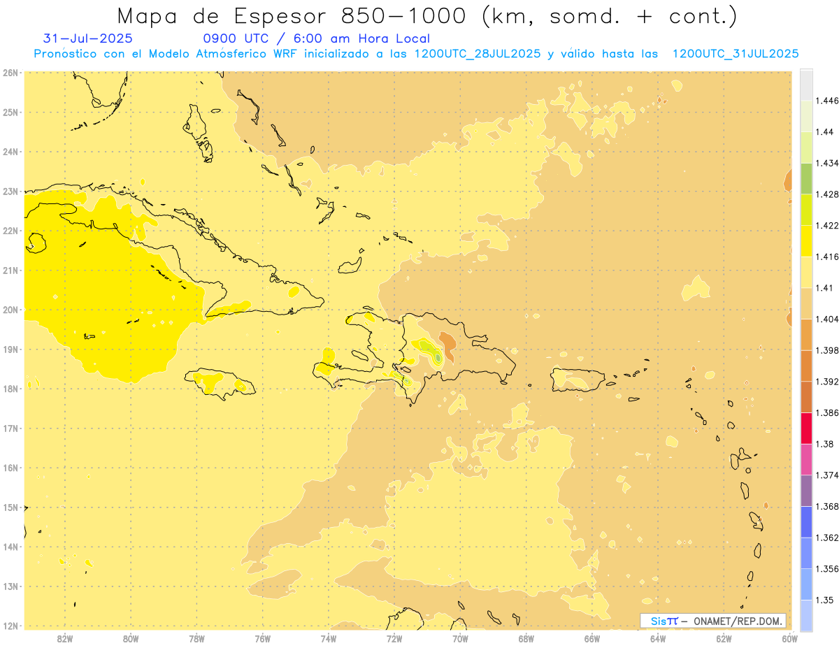Click the colorbar value 1.428

tap(826, 194)
